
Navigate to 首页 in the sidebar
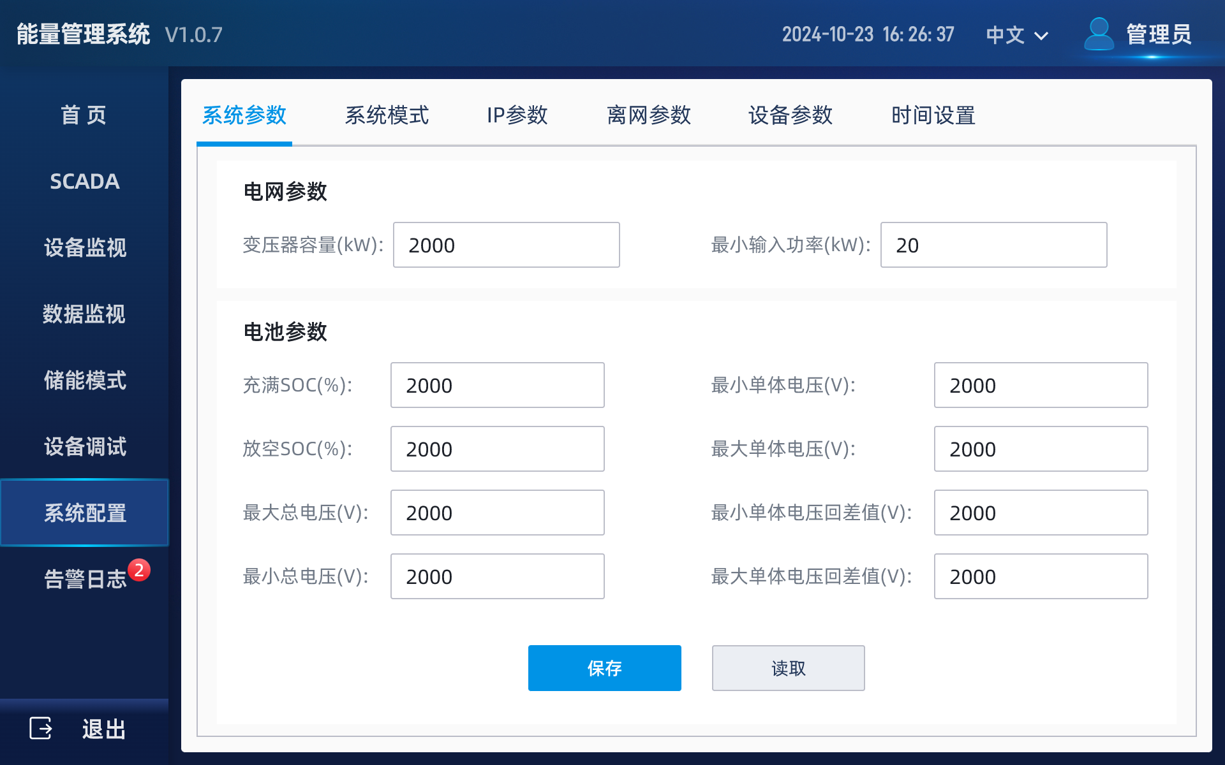[x=84, y=115]
